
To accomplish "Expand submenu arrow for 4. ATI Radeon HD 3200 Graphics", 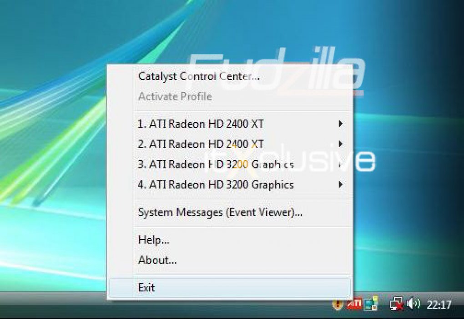I will pyautogui.click(x=341, y=184).
